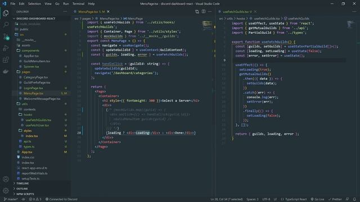360x202 pixels.
Task: Close the useFetchGuilds.tsx editor tab
Action: (255, 11)
